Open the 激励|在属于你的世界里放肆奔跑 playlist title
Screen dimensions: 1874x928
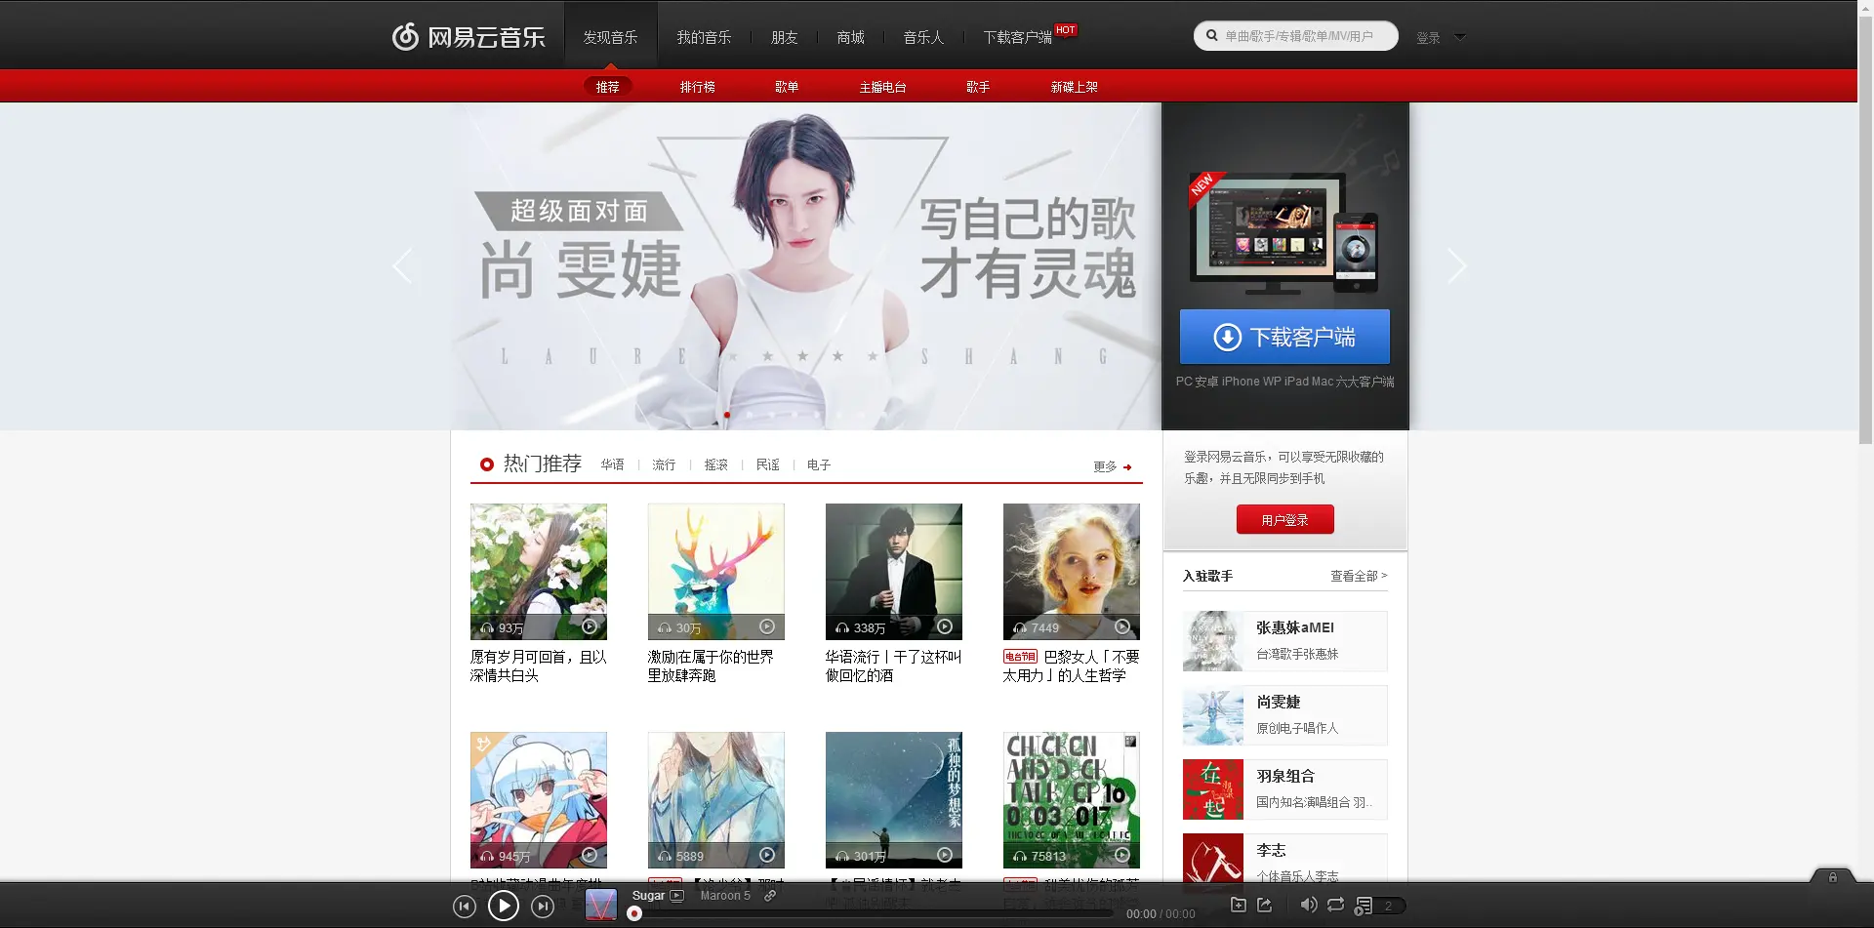coord(711,666)
